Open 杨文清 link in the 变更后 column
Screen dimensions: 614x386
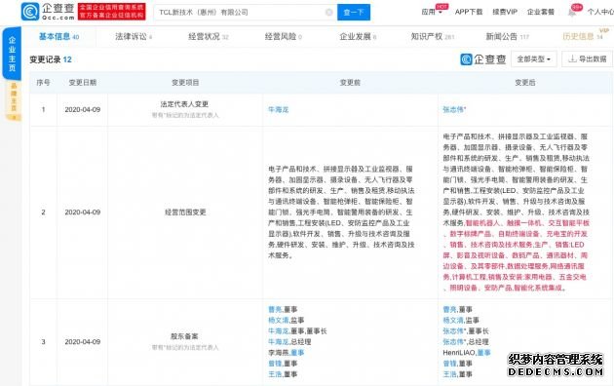tap(453, 321)
